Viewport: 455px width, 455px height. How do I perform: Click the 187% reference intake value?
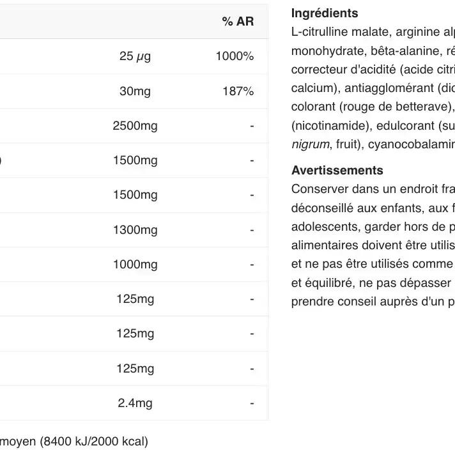(238, 91)
